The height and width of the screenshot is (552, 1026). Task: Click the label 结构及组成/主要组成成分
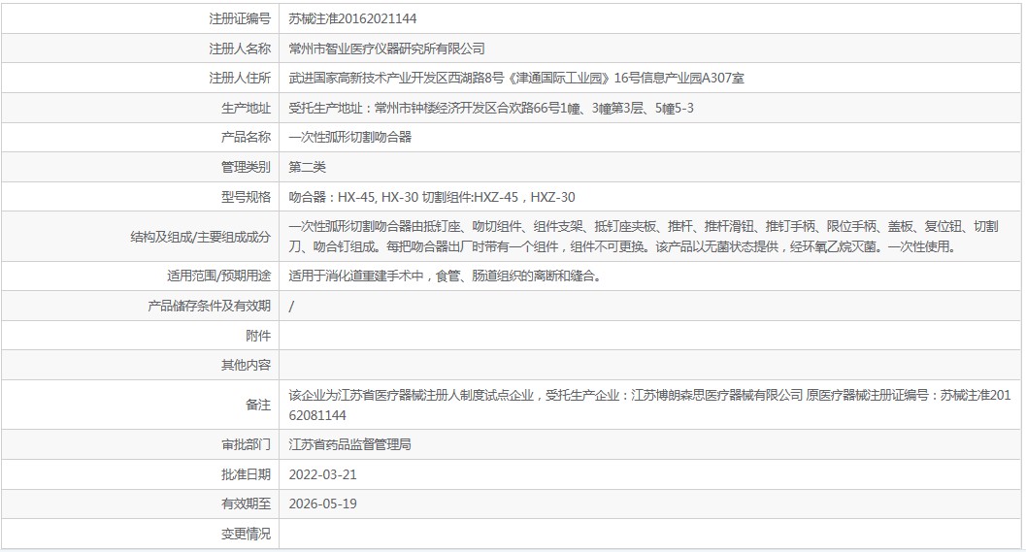(x=200, y=237)
